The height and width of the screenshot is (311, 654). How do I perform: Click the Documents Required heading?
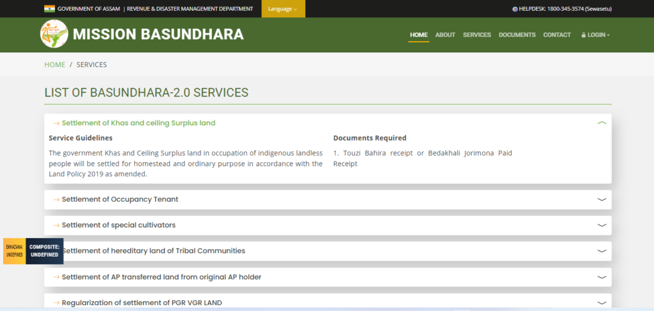(x=370, y=138)
